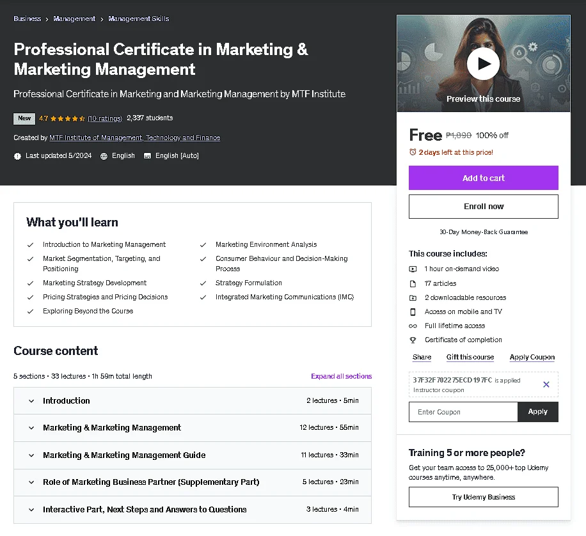Click the closed captions icon by English [Auto]

point(147,156)
